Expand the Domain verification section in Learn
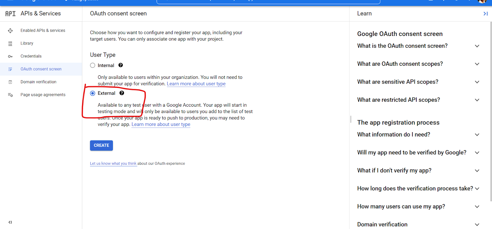Screen dimensions: 492x229 coord(418,224)
